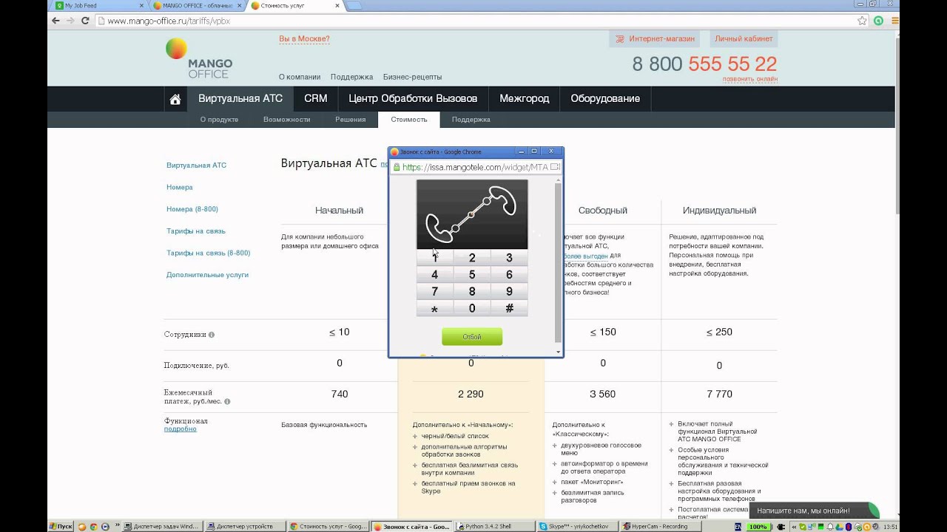Click the позвонить онлайн link
The height and width of the screenshot is (532, 947).
point(750,79)
